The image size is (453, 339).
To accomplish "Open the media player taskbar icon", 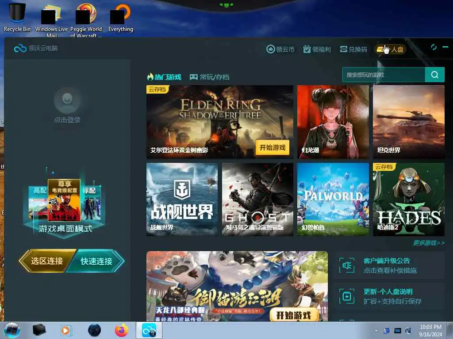I will [x=65, y=330].
